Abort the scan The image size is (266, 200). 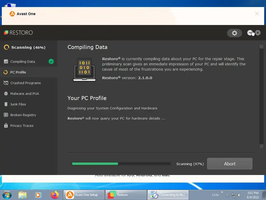tap(230, 164)
